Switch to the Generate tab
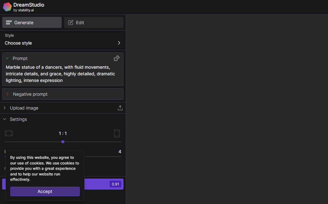The width and height of the screenshot is (328, 204). (x=32, y=23)
